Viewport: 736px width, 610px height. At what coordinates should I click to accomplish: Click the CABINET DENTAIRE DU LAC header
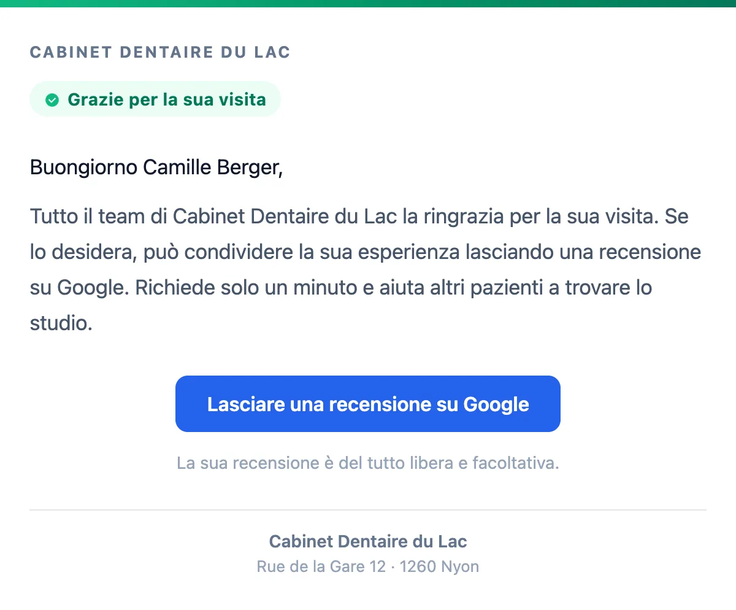(x=160, y=52)
